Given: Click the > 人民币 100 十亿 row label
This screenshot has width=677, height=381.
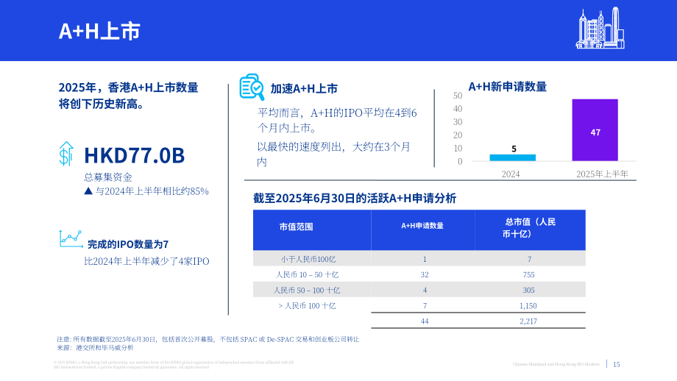Looking at the screenshot, I should click(x=307, y=306).
